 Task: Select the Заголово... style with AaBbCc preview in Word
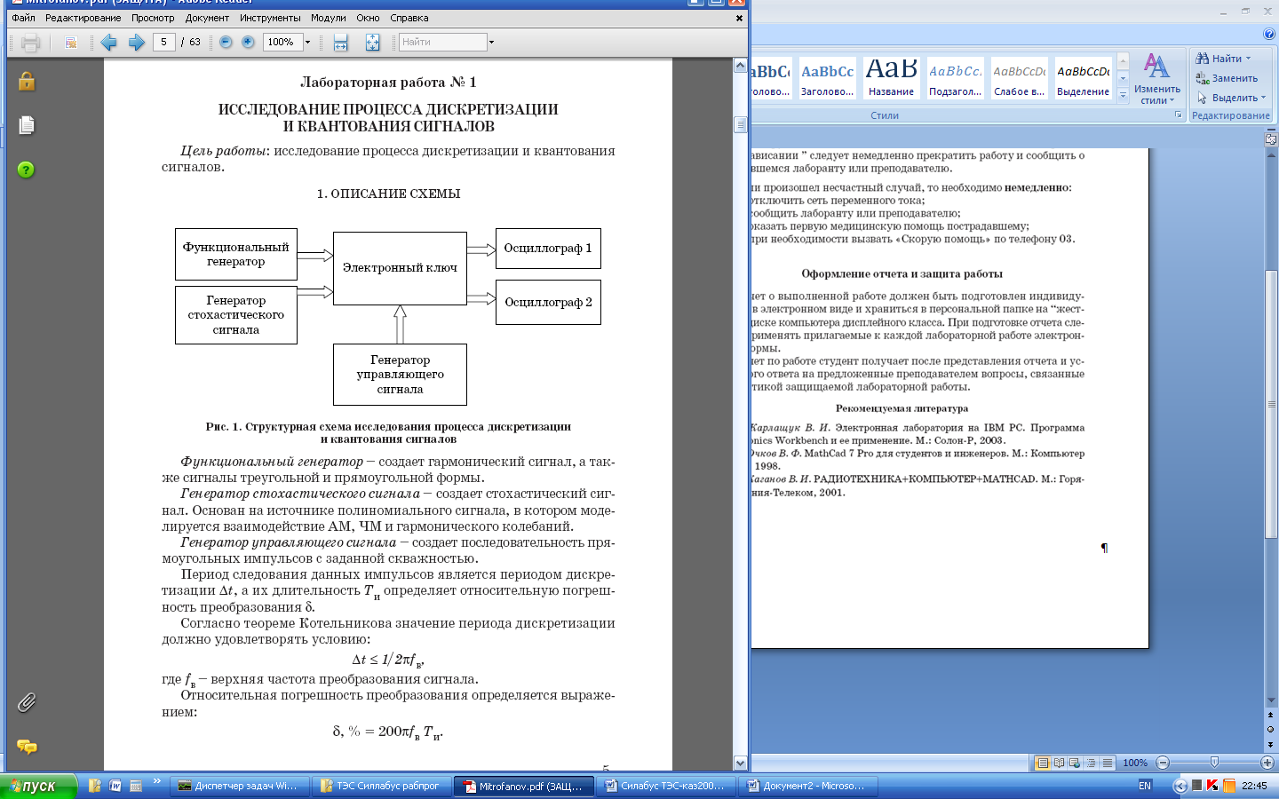[827, 78]
